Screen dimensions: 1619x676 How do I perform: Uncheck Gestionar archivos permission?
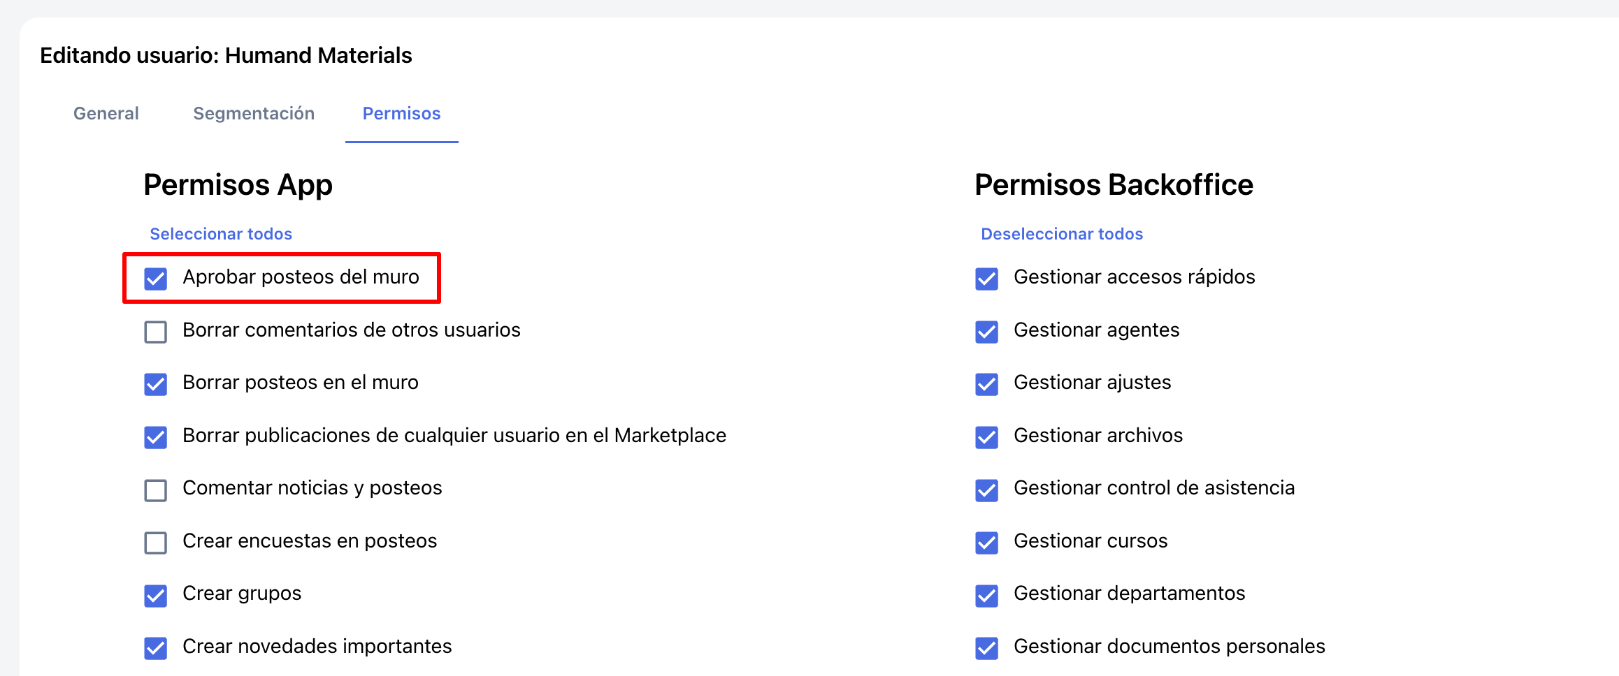(x=986, y=437)
